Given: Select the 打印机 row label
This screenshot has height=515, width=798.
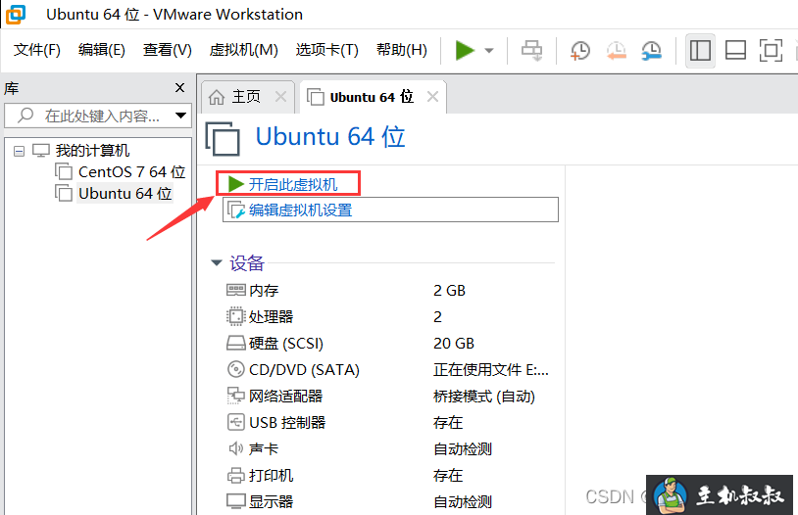Looking at the screenshot, I should point(271,475).
